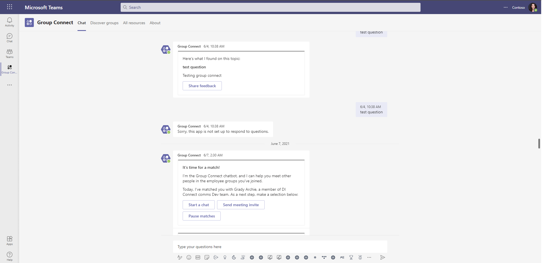Click the Contoso organization name
The height and width of the screenshot is (263, 542).
518,8
